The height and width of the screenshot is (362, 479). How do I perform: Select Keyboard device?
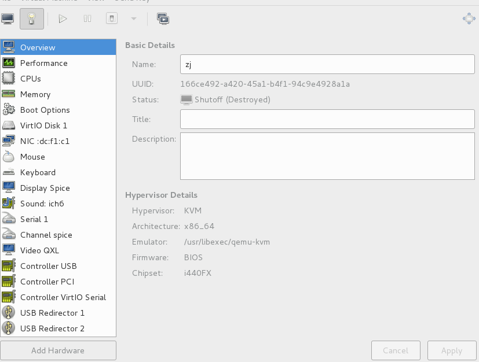58,172
